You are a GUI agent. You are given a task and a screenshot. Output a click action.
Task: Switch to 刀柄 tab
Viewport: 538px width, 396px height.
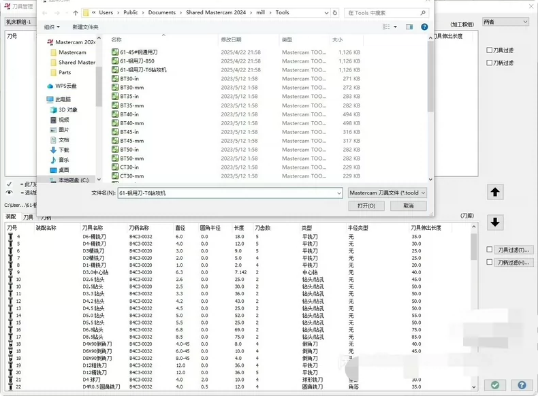click(x=46, y=217)
